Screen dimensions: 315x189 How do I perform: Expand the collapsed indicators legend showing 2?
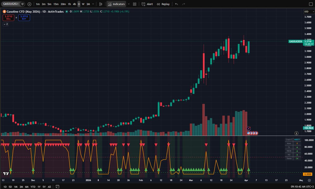[x=6, y=24]
